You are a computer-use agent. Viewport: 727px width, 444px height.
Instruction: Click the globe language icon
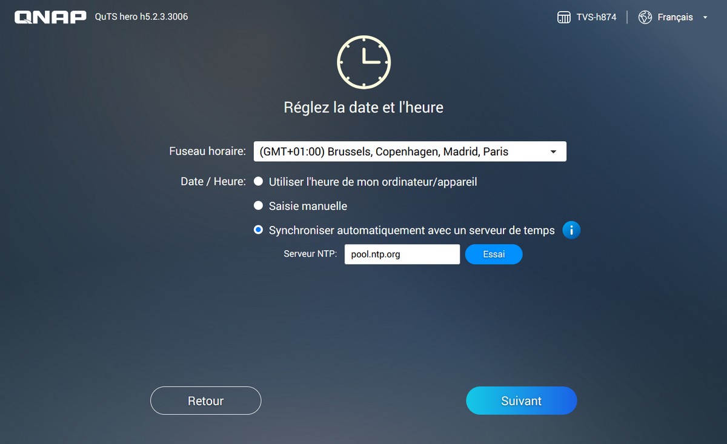tap(645, 18)
